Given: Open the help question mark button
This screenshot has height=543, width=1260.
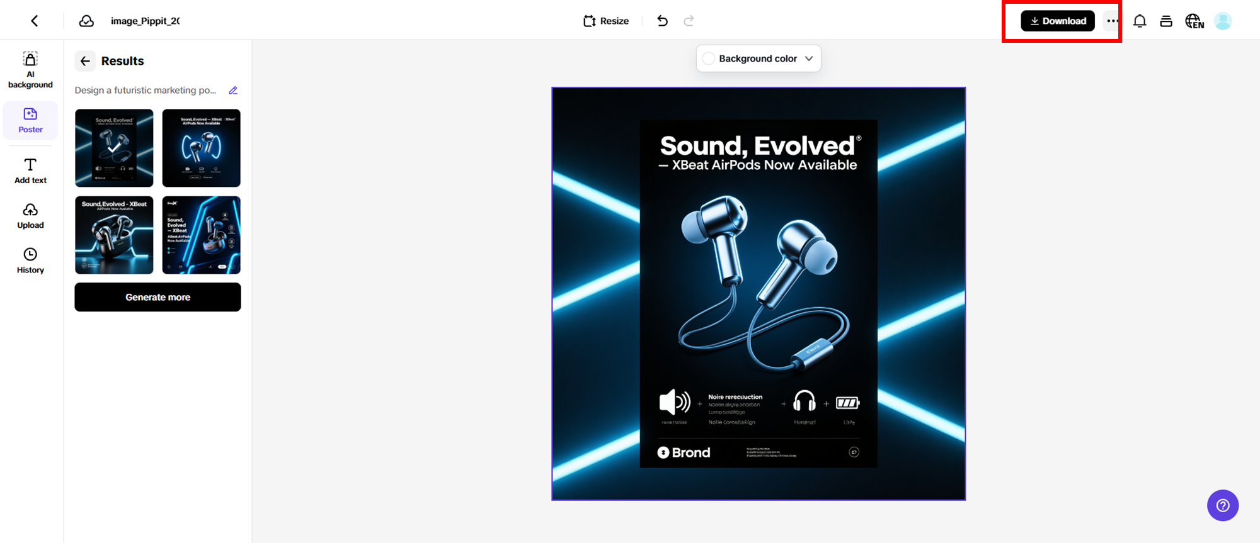Looking at the screenshot, I should [x=1223, y=505].
